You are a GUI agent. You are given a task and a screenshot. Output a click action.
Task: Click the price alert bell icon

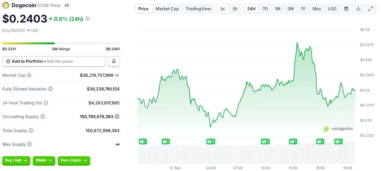click(x=114, y=61)
